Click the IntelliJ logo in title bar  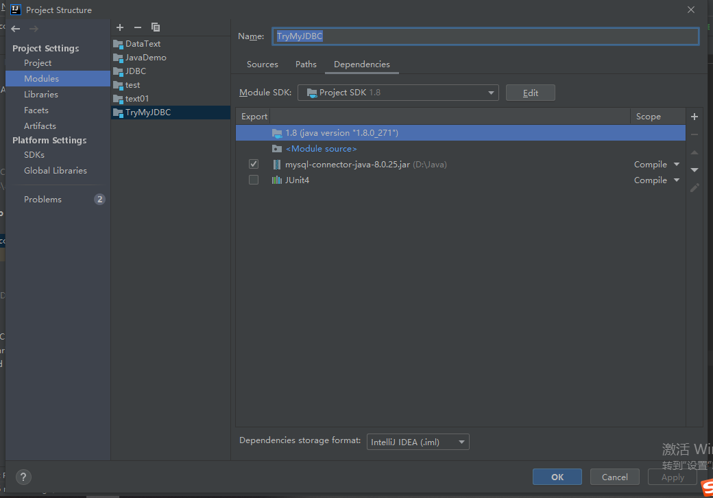pyautogui.click(x=16, y=10)
